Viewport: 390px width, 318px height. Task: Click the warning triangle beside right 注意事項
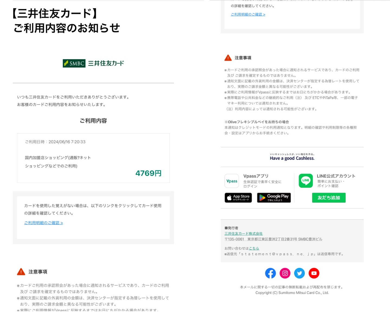228,58
